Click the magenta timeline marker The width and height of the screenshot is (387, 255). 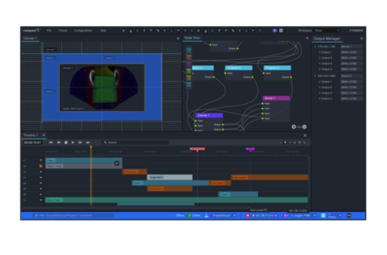click(x=250, y=149)
